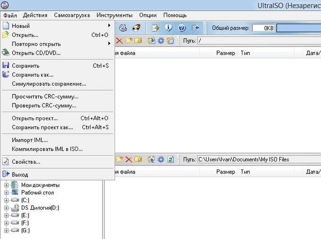
Task: Create new folder in local files toolbar
Action: pyautogui.click(x=119, y=159)
